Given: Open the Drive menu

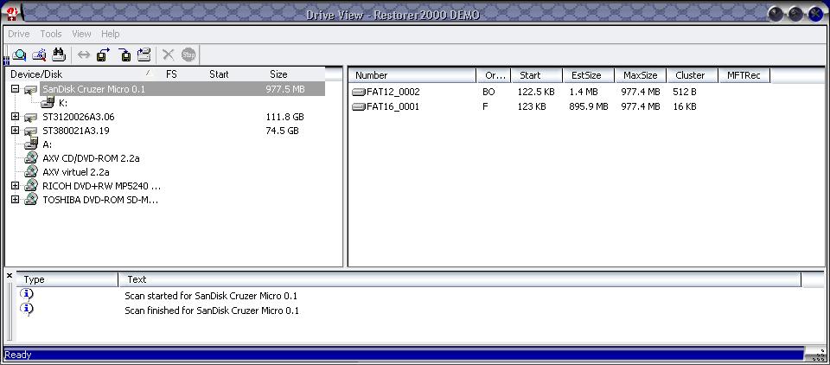Looking at the screenshot, I should tap(18, 34).
